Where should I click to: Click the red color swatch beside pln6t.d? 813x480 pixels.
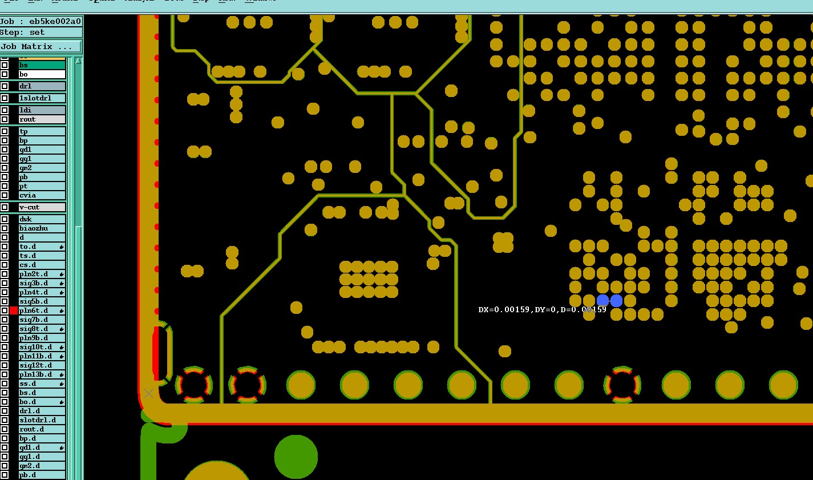pos(14,310)
